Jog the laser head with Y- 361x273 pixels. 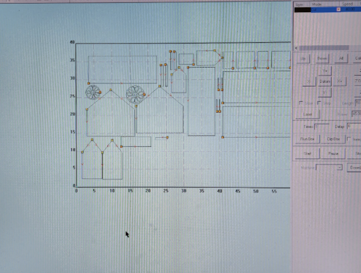click(324, 92)
